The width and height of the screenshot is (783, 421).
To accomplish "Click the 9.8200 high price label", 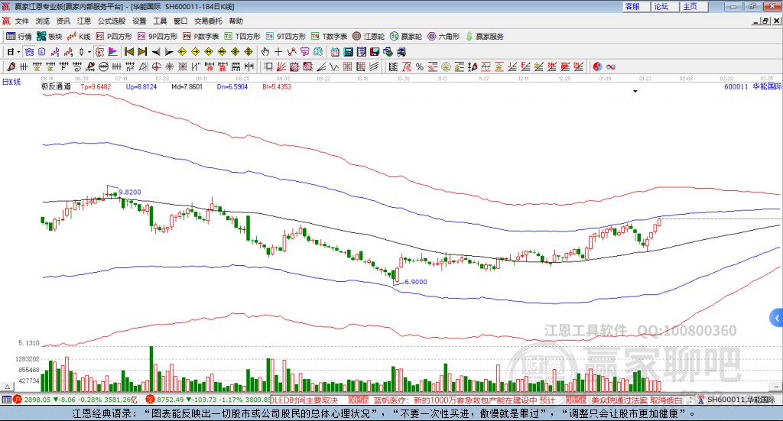I will 130,192.
